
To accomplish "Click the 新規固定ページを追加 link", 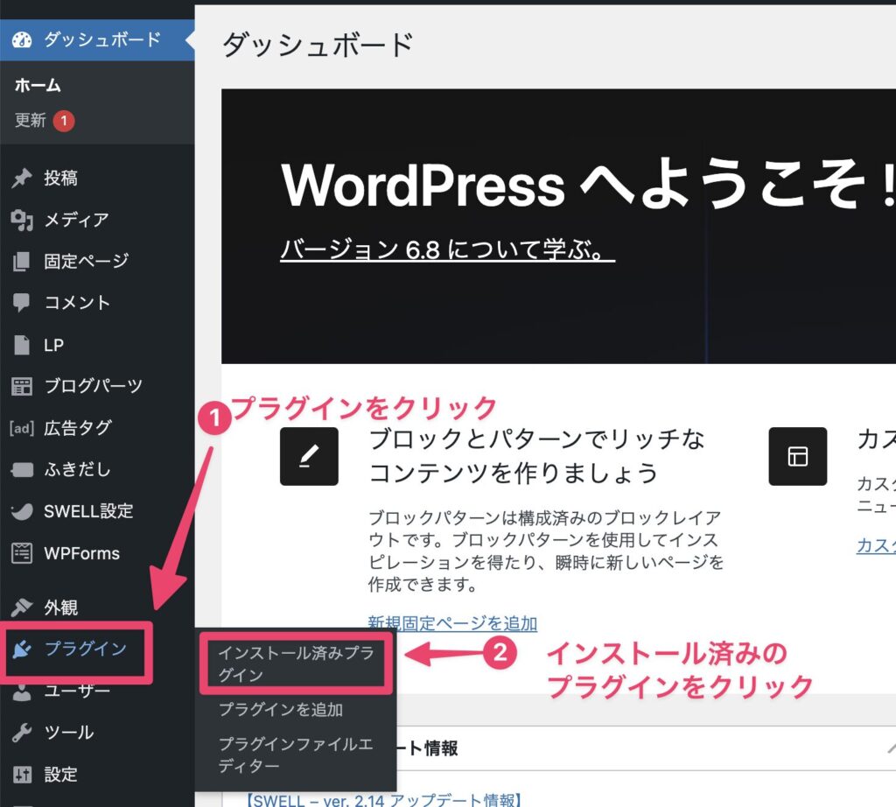I will click(x=452, y=623).
